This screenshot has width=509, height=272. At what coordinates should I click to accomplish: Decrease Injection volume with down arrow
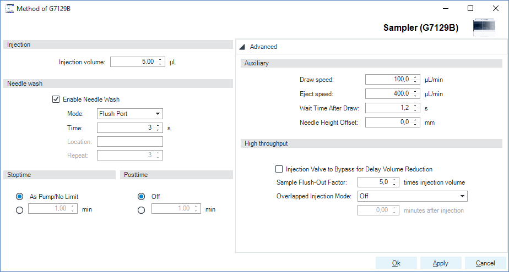(x=160, y=64)
